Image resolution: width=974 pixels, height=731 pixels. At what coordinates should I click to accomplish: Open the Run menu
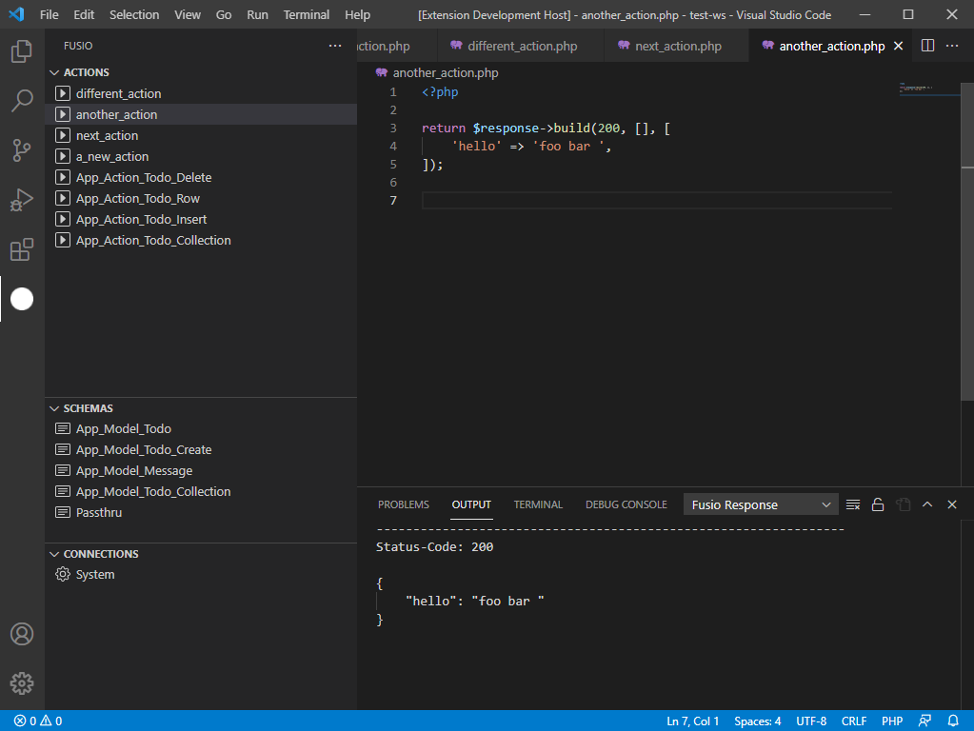(x=257, y=14)
